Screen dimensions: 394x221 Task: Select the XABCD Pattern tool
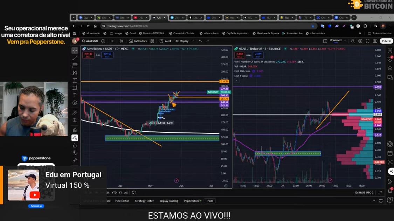click(x=74, y=72)
